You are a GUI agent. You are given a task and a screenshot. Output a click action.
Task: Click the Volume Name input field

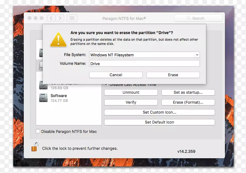[144, 63]
